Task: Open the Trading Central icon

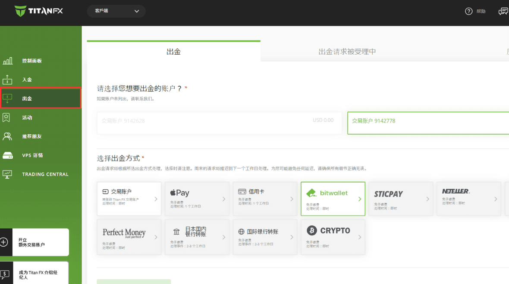Action: 7,174
